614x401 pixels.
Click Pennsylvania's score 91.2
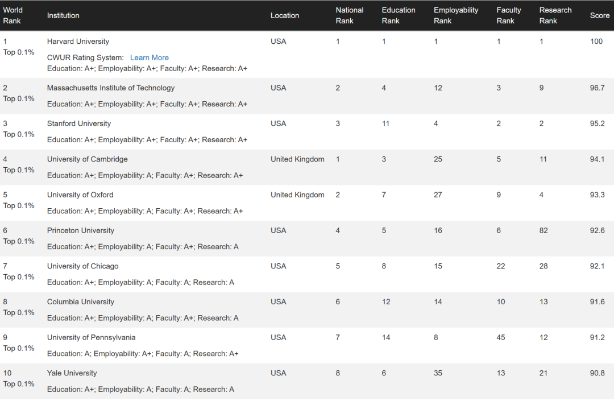tap(597, 337)
